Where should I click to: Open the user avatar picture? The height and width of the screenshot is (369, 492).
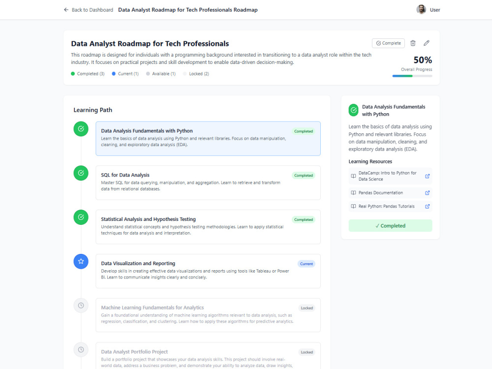pos(421,10)
